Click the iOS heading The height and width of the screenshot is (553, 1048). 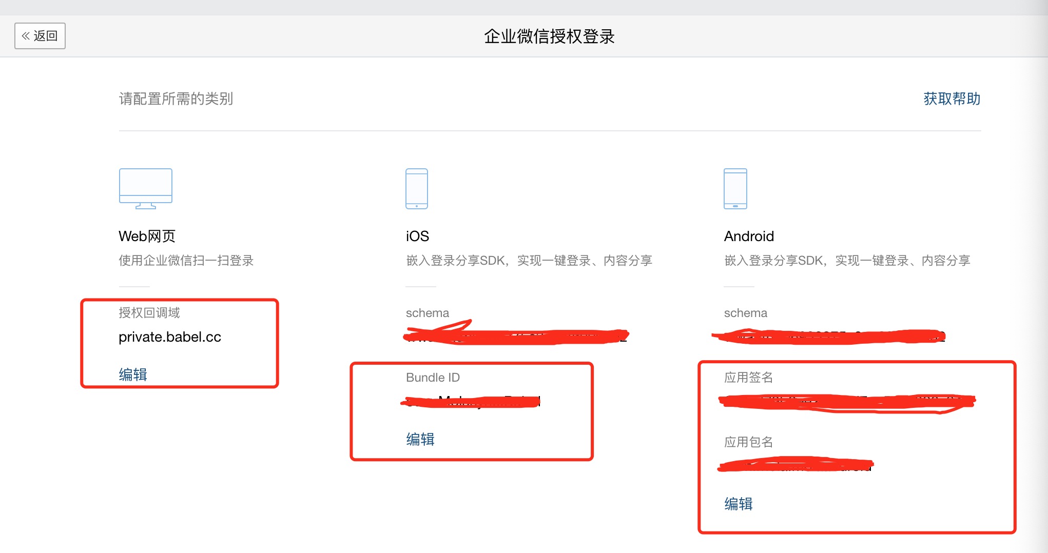tap(417, 236)
